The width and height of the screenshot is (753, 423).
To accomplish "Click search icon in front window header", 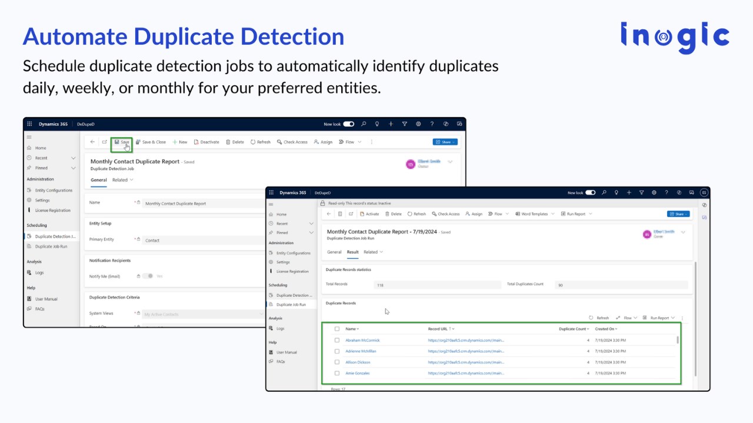I will click(x=604, y=193).
